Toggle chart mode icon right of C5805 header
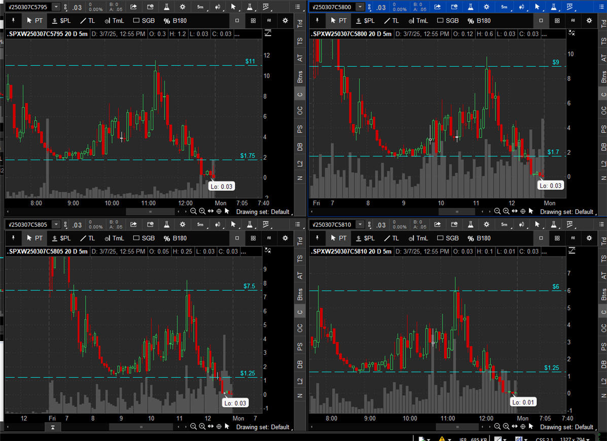 tap(268, 251)
